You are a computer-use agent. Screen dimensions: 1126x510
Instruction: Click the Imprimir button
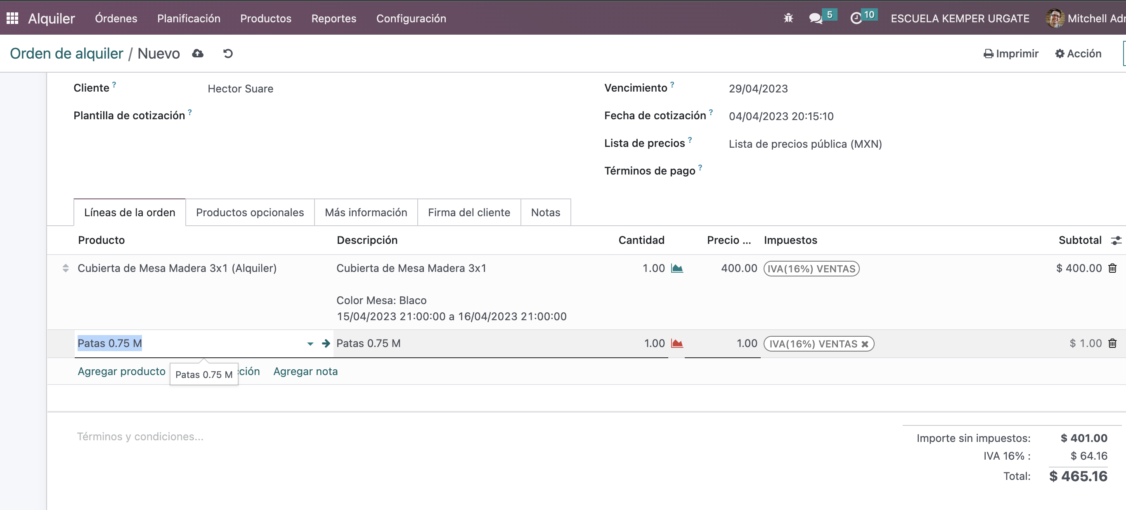1010,53
